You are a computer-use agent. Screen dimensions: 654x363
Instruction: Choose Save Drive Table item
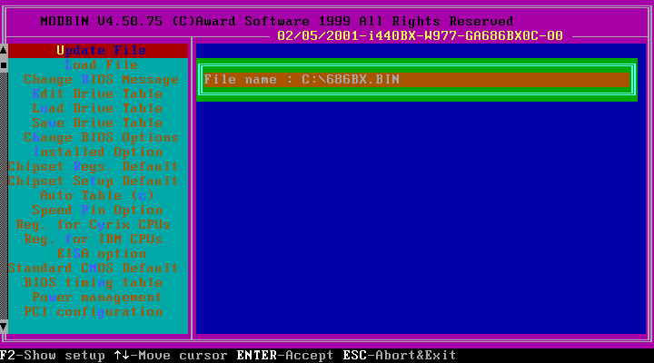point(97,123)
